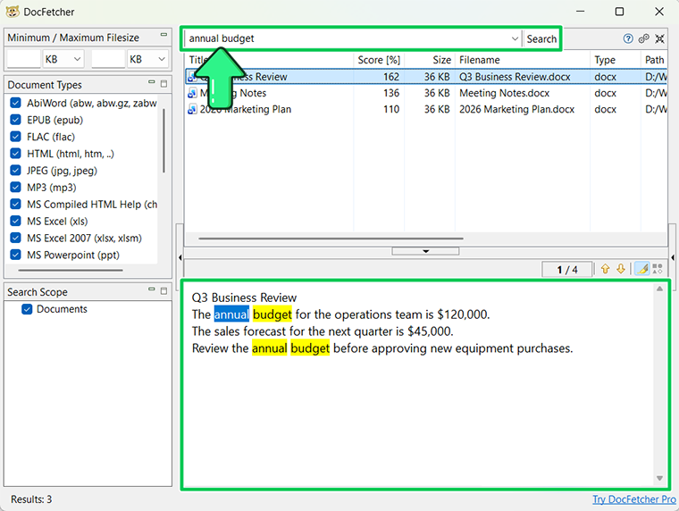Click the minimum filesize input field
This screenshot has width=679, height=511.
click(x=24, y=59)
